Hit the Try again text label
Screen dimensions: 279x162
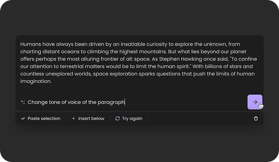[132, 119]
